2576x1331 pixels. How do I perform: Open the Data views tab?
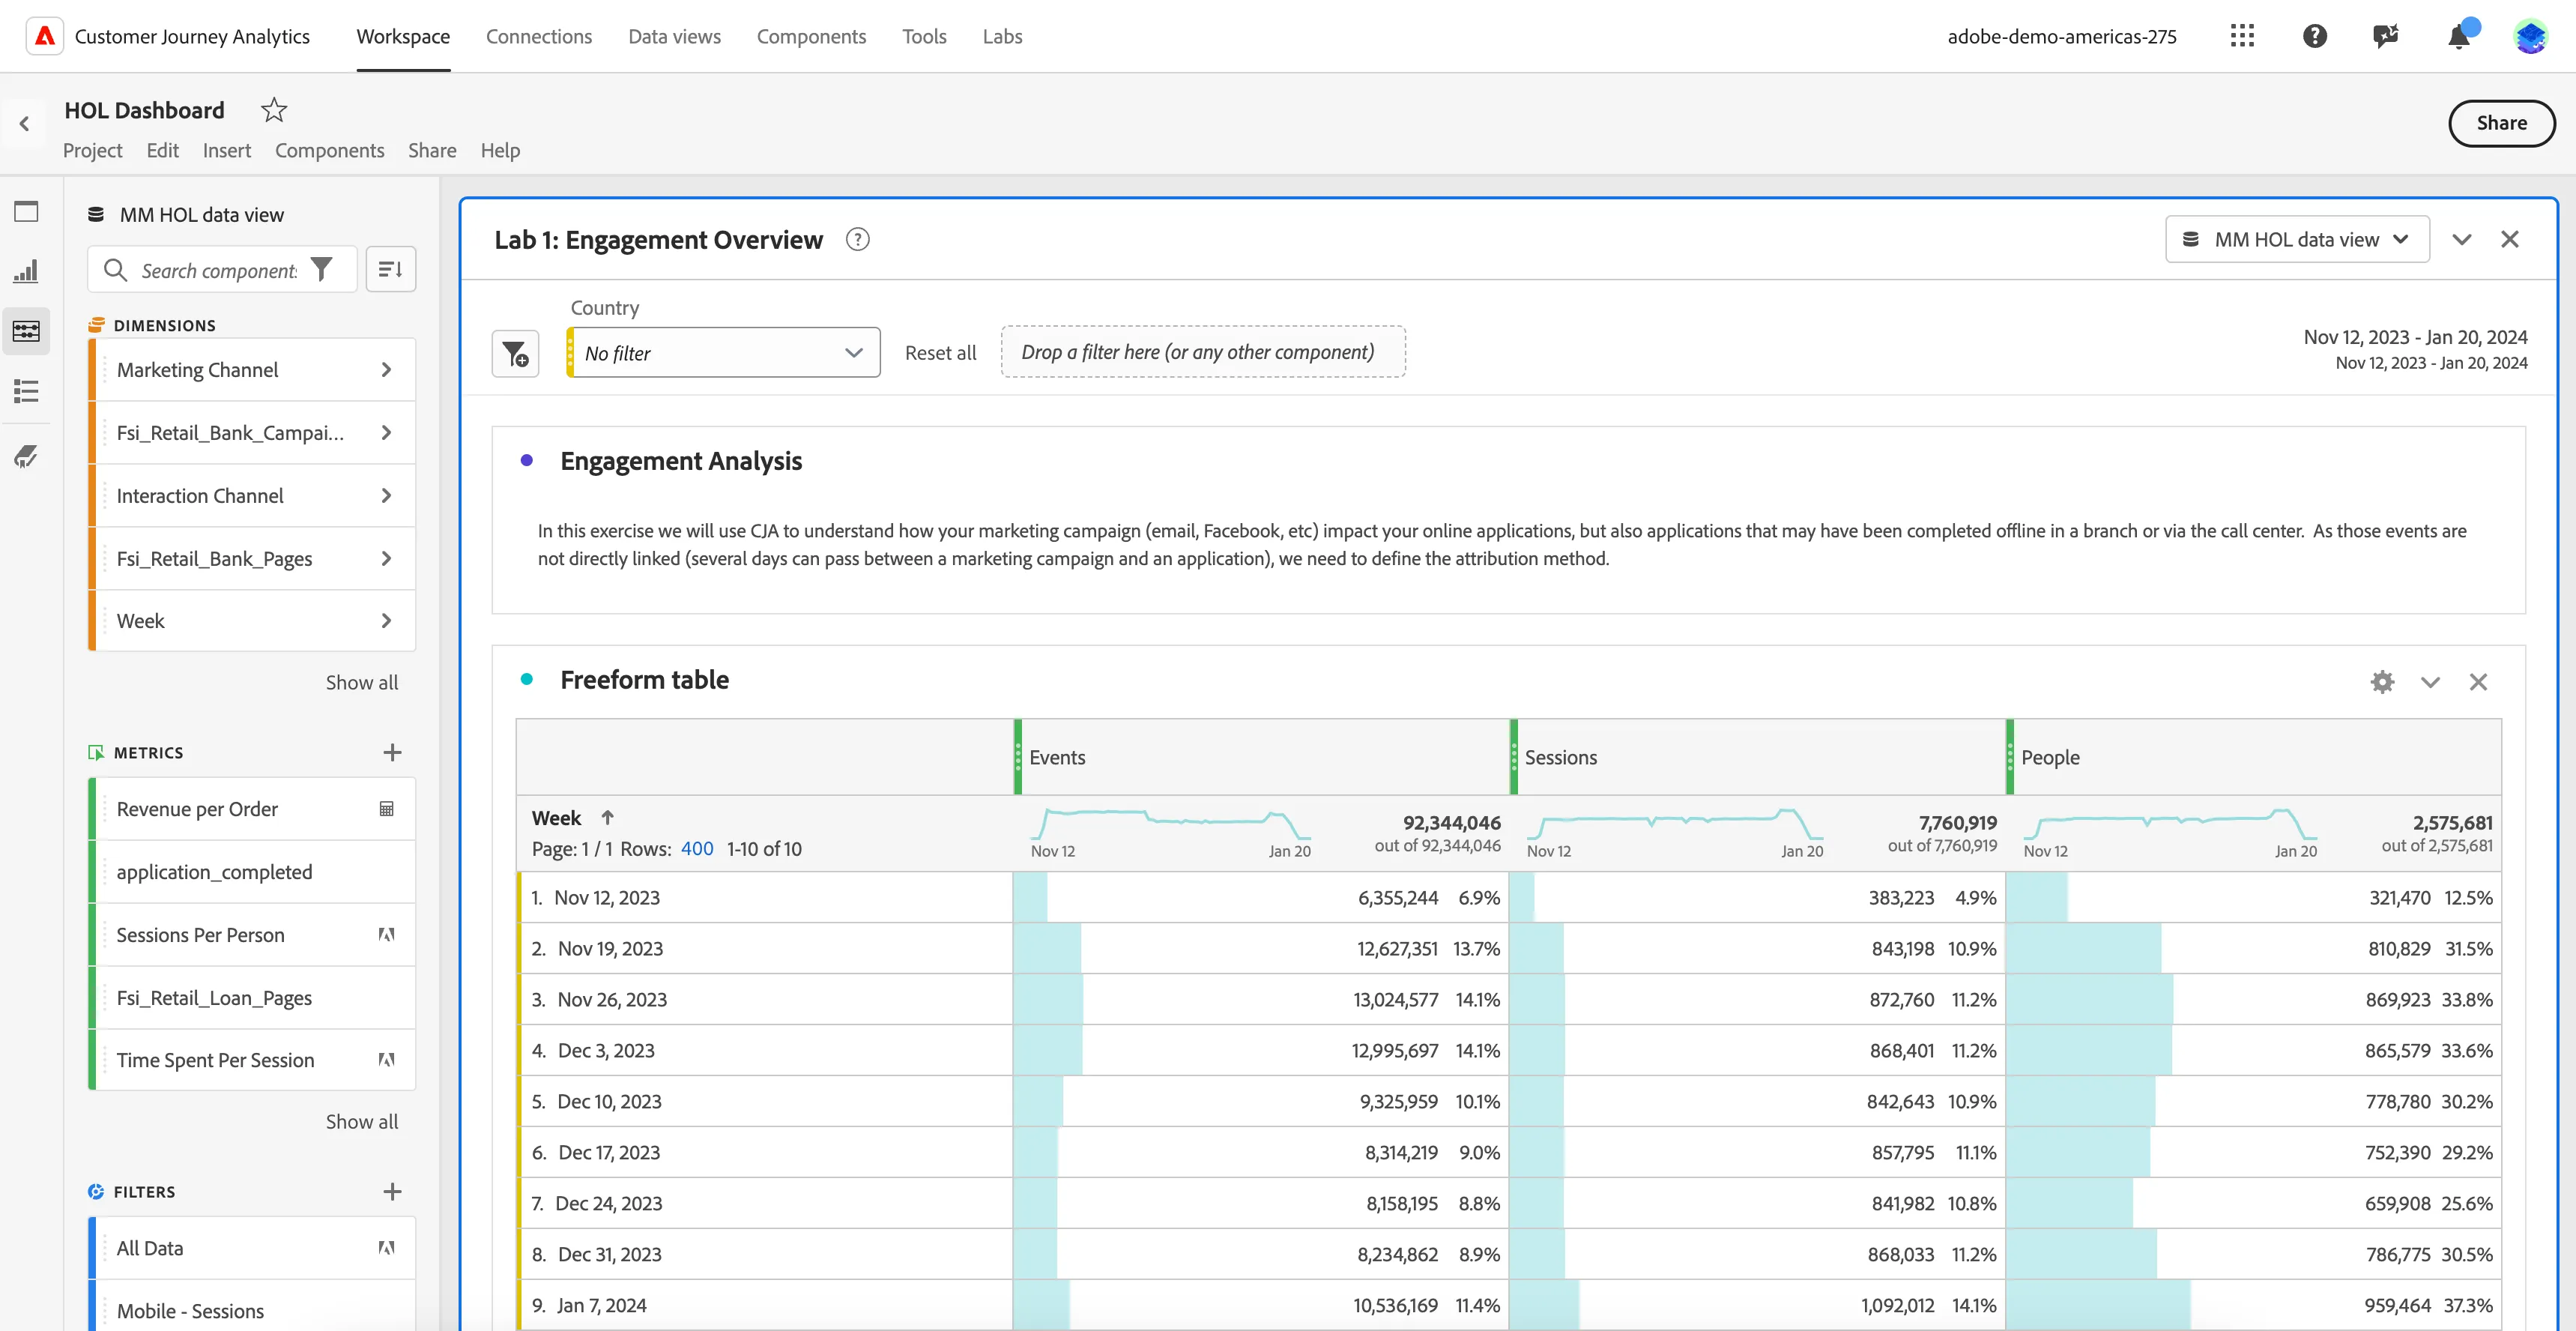[x=674, y=36]
